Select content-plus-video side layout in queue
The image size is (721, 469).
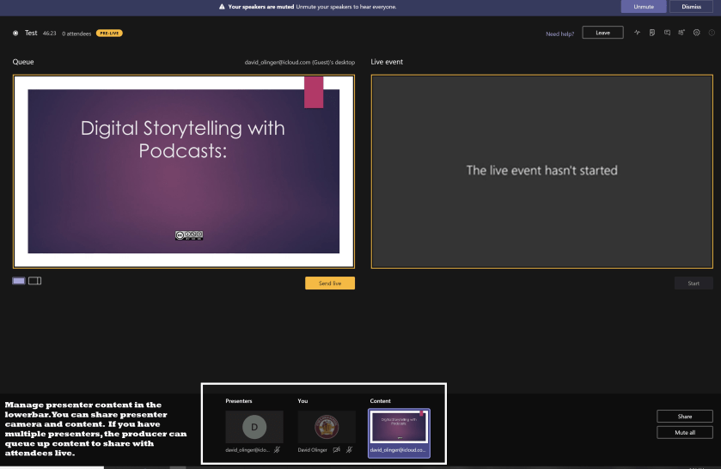35,281
